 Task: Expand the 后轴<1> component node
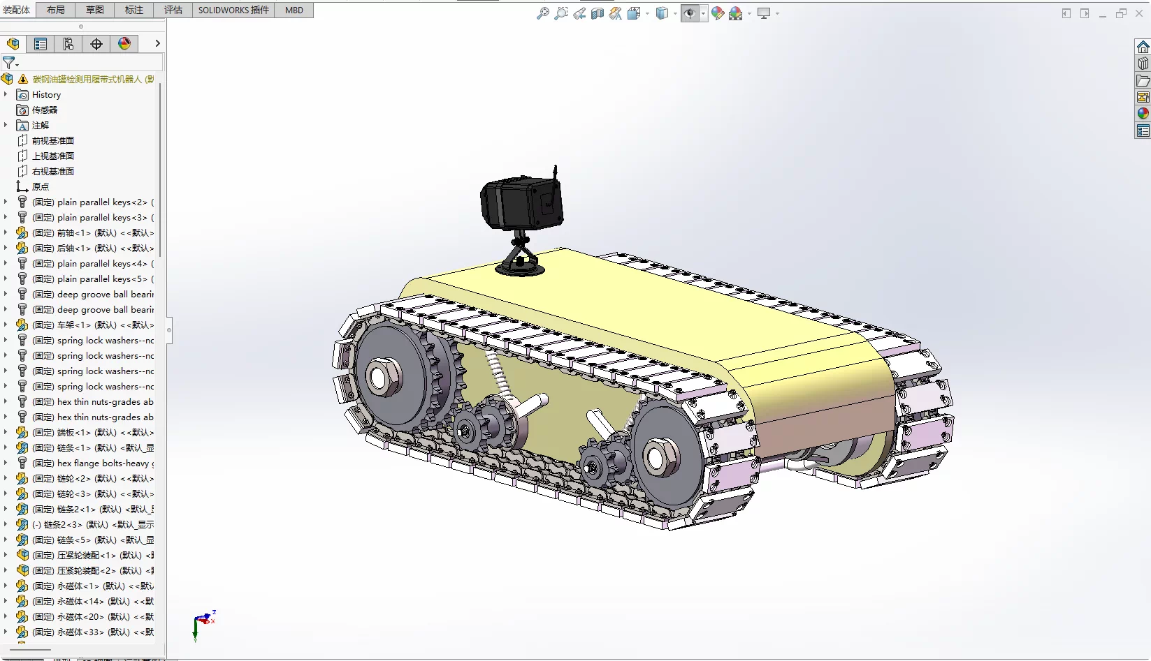point(6,248)
